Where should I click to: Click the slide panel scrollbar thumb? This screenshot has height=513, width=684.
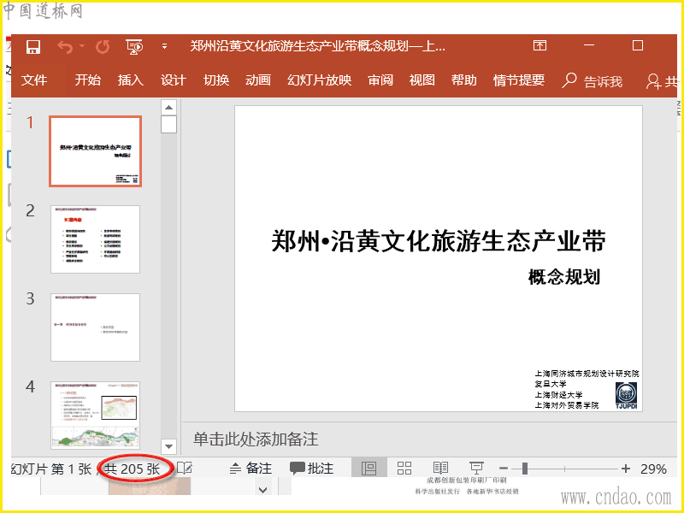pyautogui.click(x=168, y=124)
